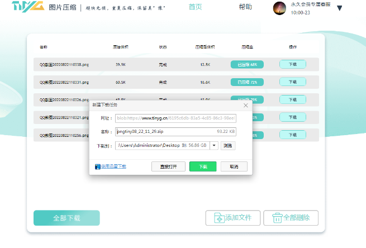Click the 网址 blob URL field
The width and height of the screenshot is (366, 248).
[x=175, y=118]
